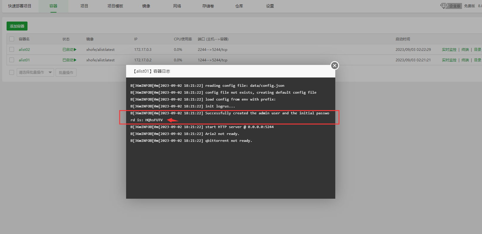Image resolution: width=482 pixels, height=234 pixels.
Task: Click the start time 2023/09/03 02:21:21
Action: pyautogui.click(x=413, y=60)
